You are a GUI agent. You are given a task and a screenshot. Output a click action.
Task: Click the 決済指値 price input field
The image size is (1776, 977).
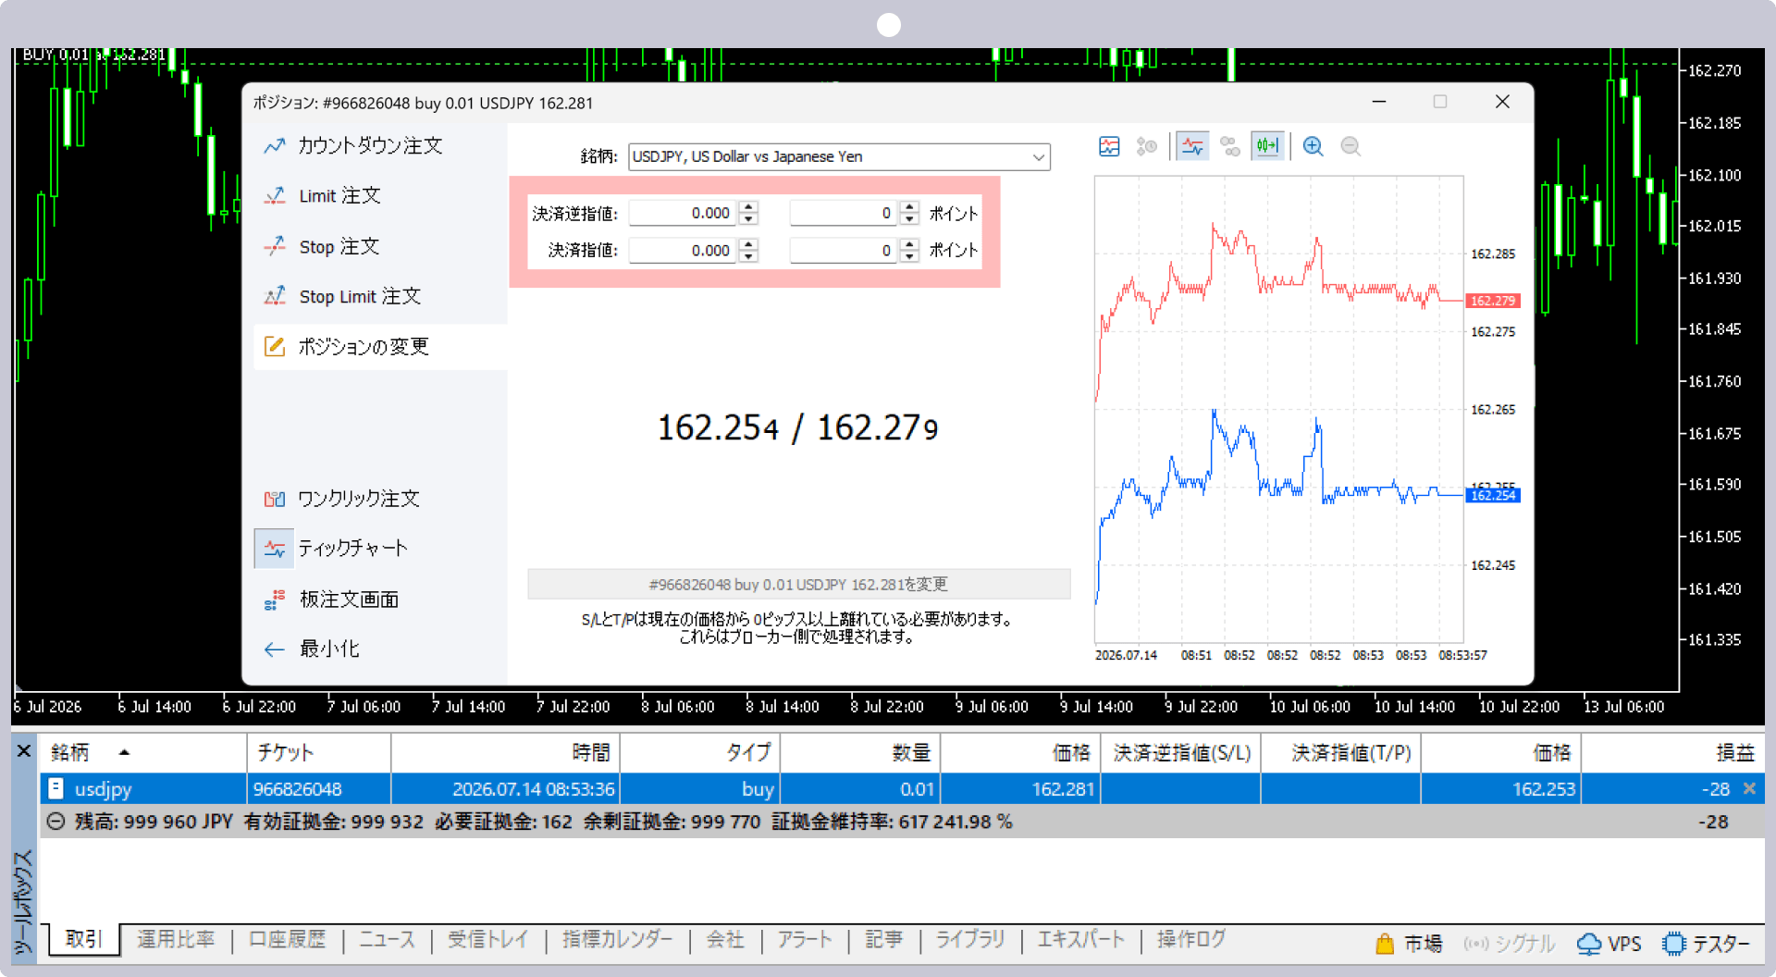(x=683, y=251)
